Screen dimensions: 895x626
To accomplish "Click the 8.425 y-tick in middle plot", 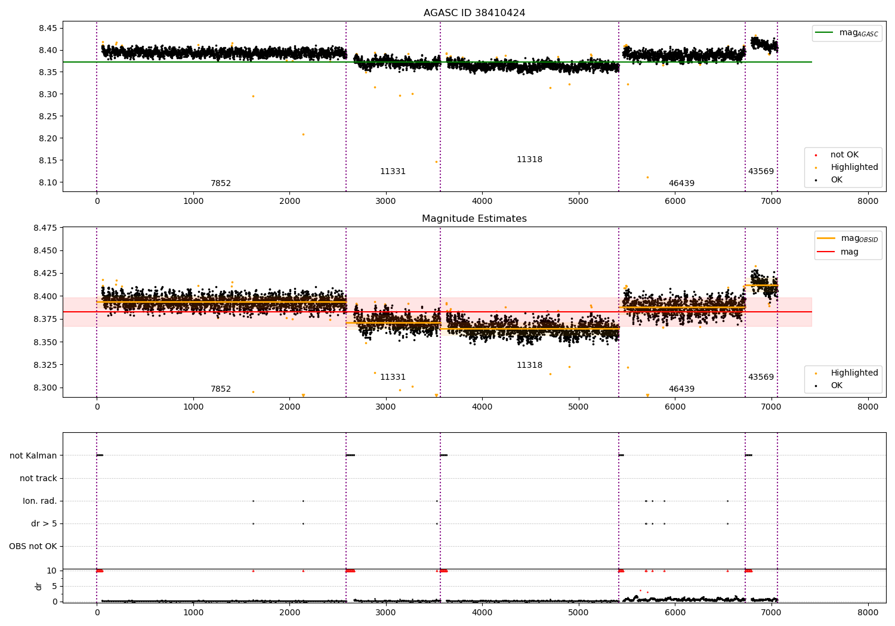I will click(45, 274).
